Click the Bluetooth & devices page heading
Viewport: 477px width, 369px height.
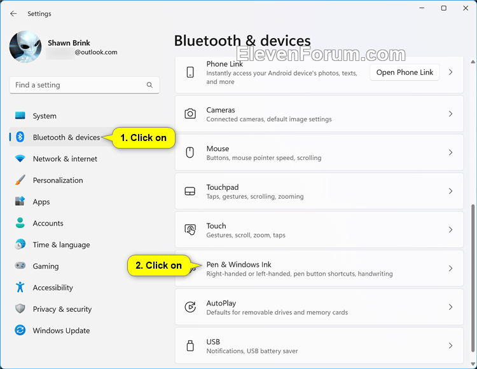click(242, 41)
